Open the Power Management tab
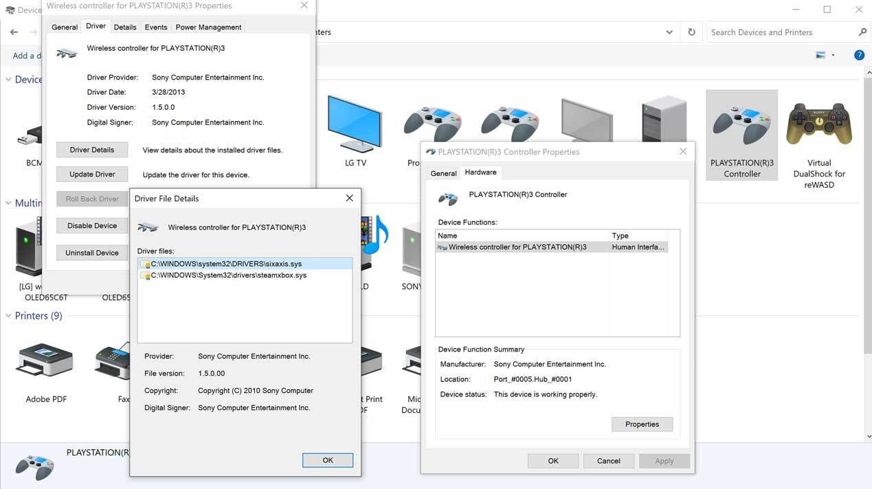The height and width of the screenshot is (489, 872). pos(208,27)
